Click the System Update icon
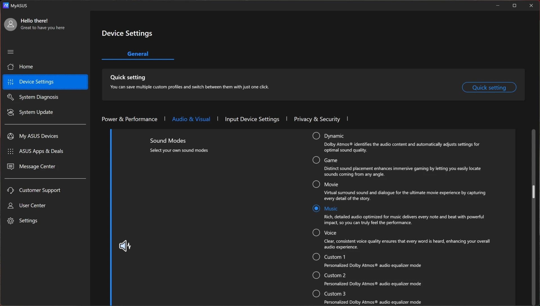540x306 pixels. (x=10, y=112)
